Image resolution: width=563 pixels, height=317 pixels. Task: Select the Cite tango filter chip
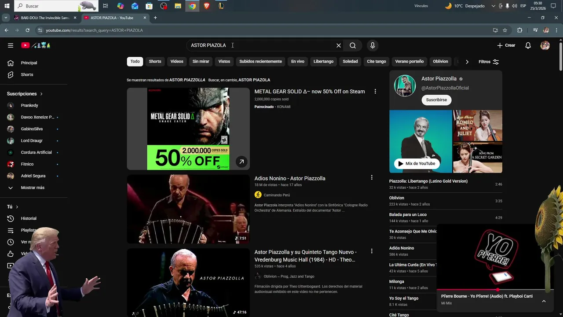(377, 62)
